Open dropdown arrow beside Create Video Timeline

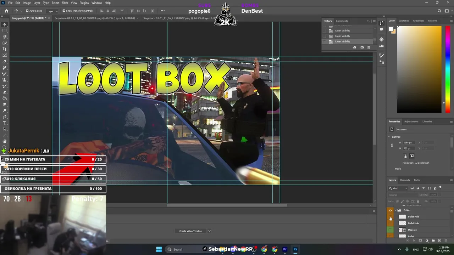point(209,231)
